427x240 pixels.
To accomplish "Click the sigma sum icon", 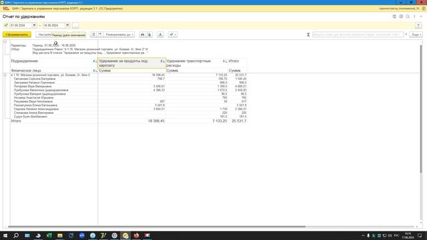I will [308, 35].
